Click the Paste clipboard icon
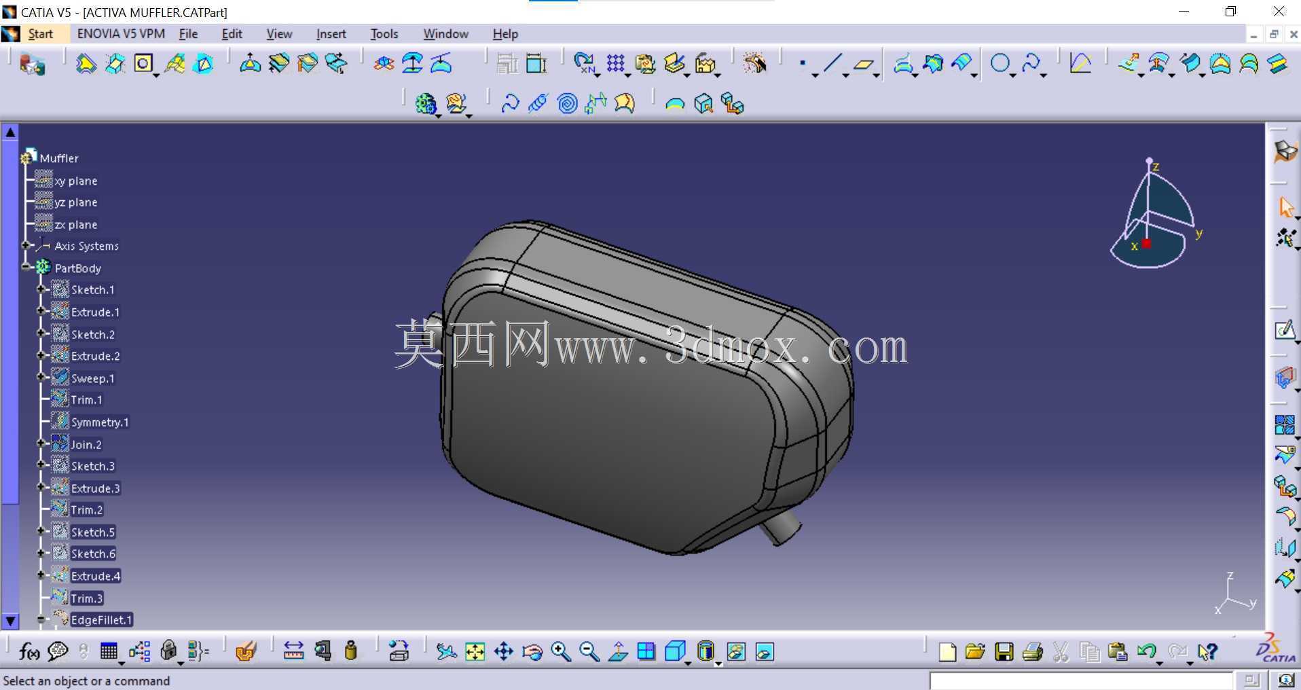The image size is (1301, 690). pos(1117,652)
